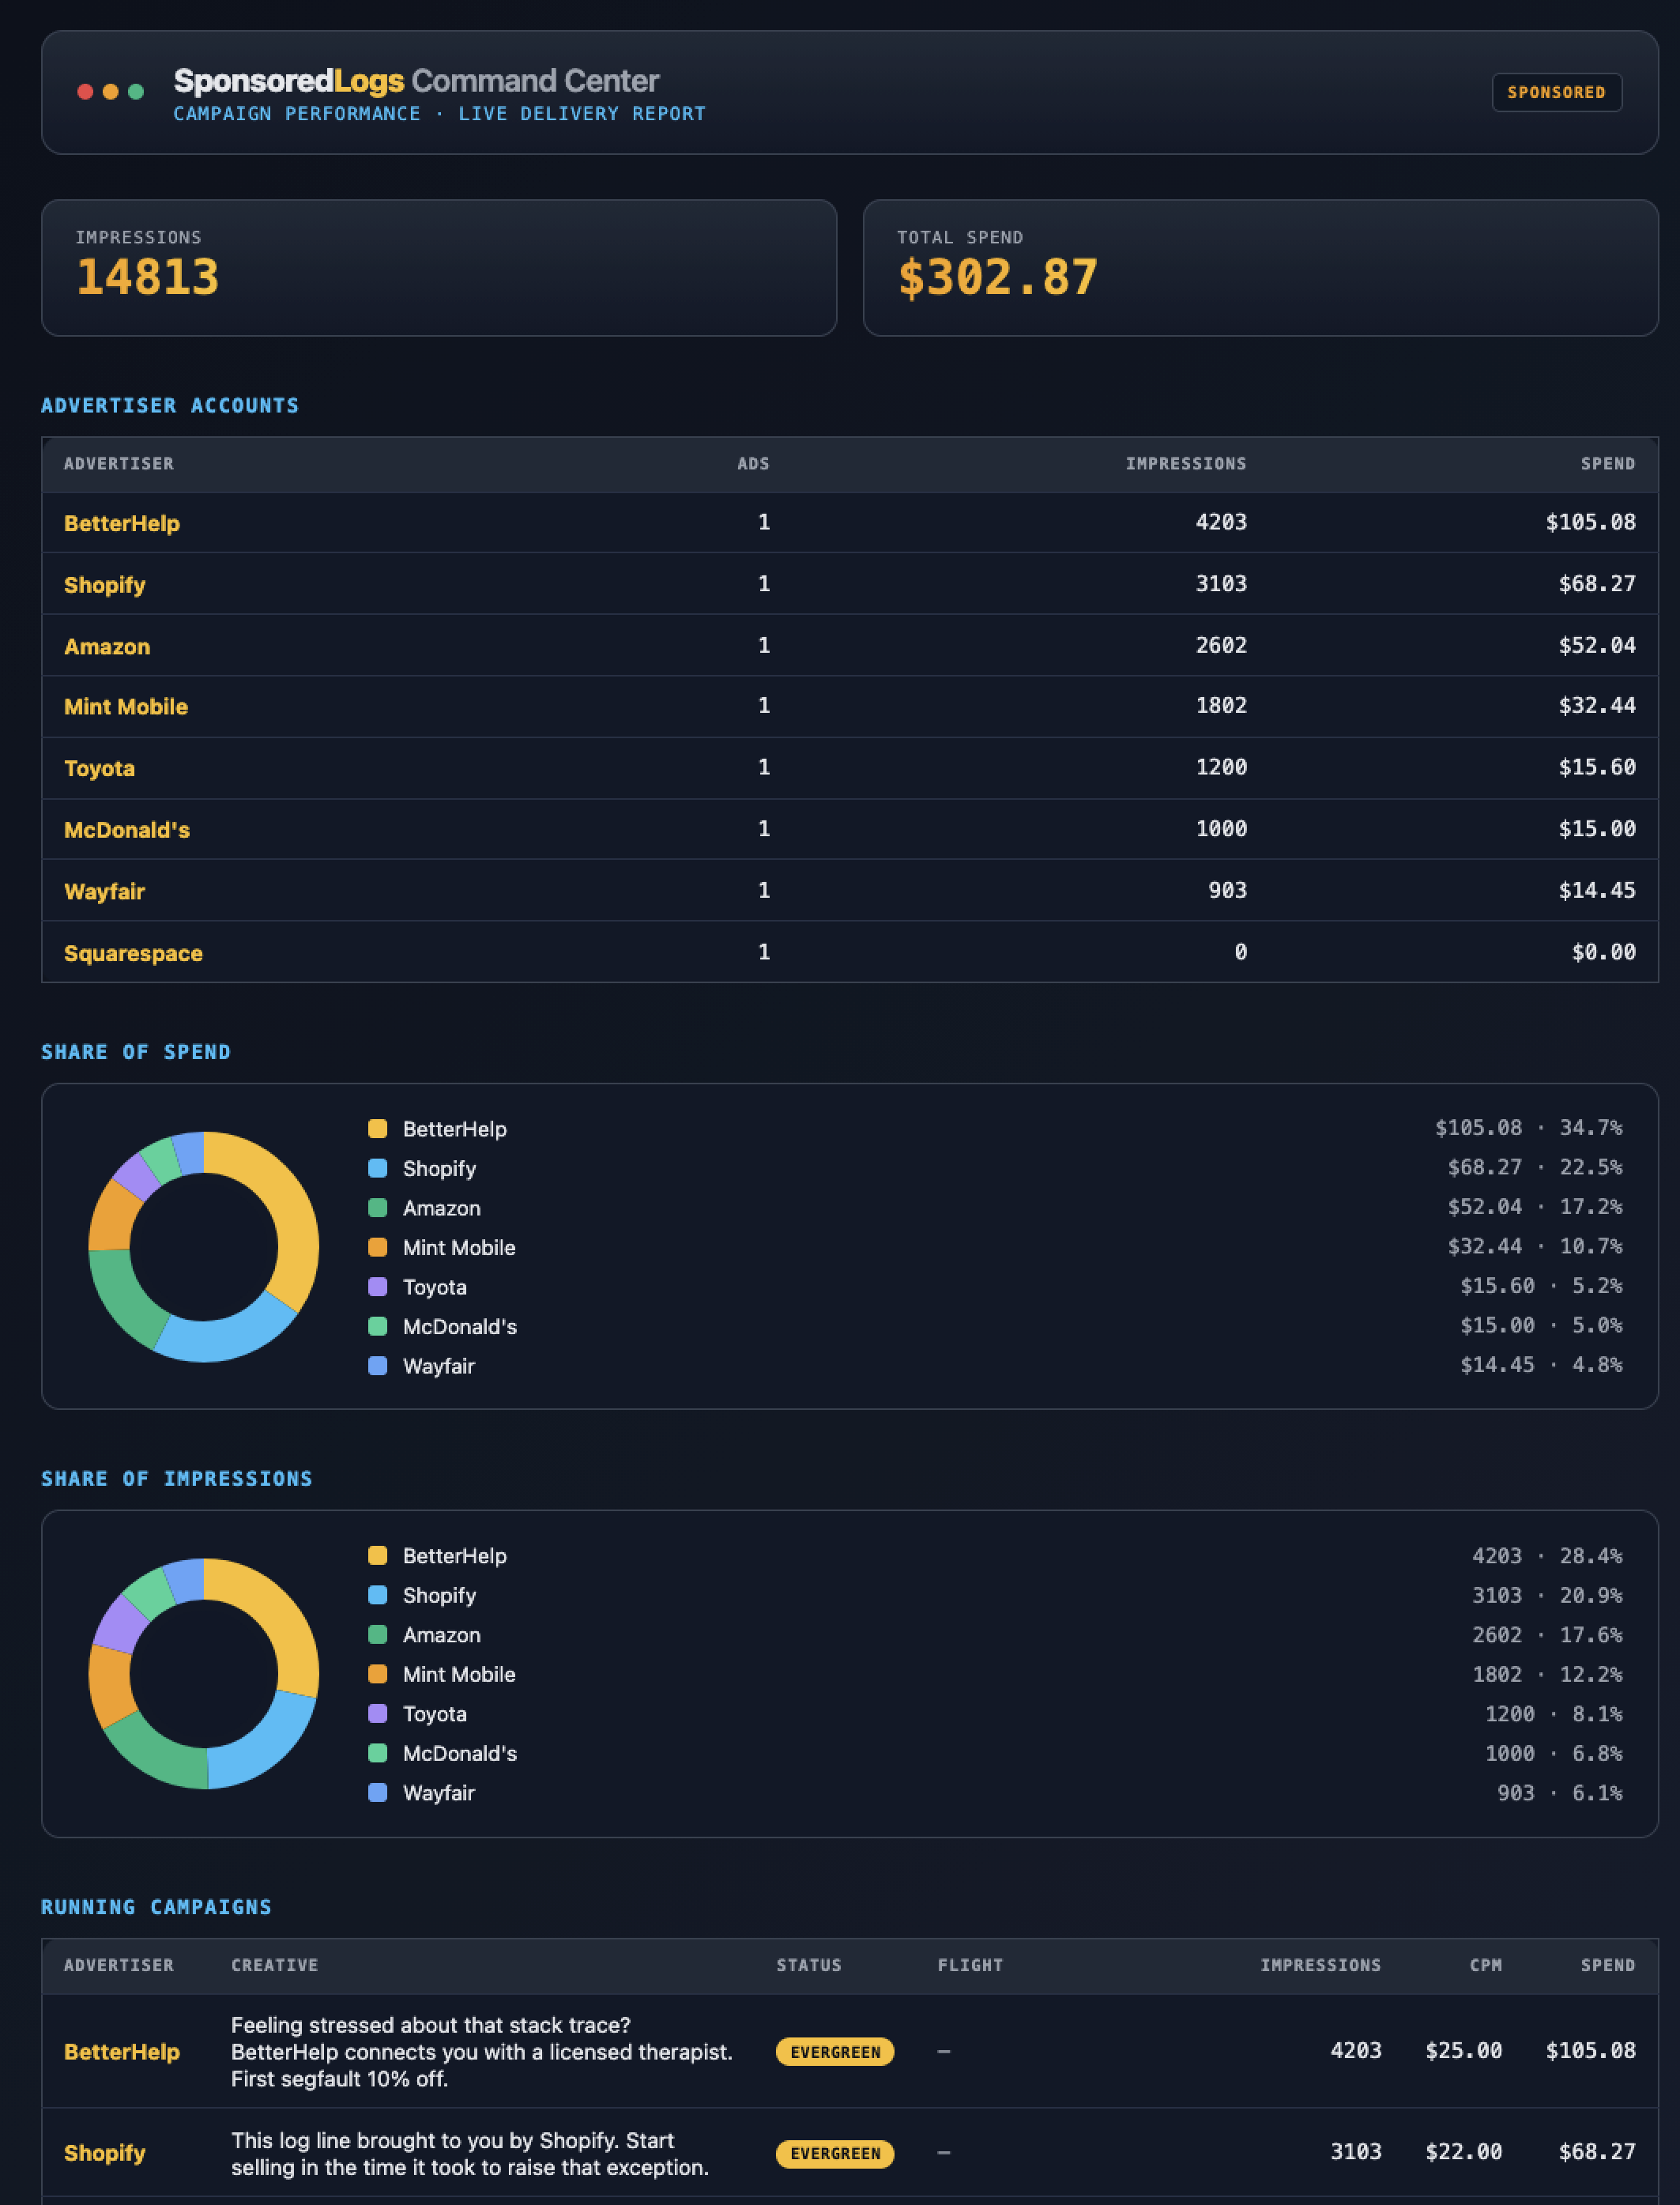Click the IMPRESSIONS header in accounts table
Viewport: 1680px width, 2205px height.
(x=1186, y=464)
